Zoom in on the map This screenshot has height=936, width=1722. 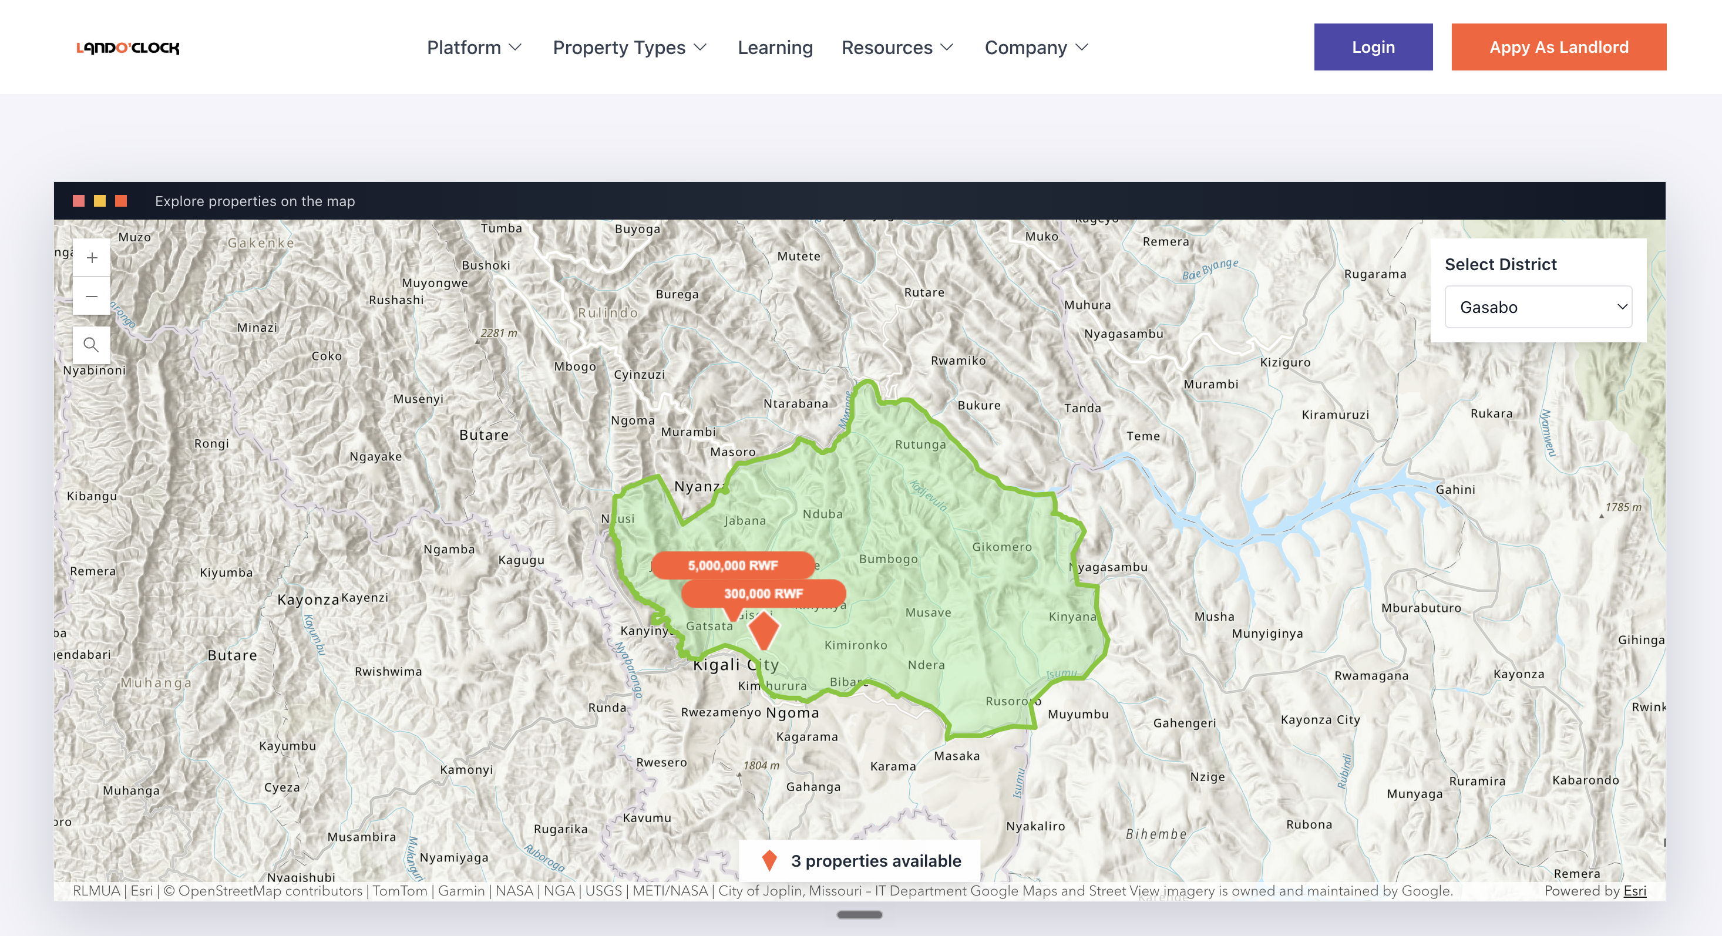[92, 258]
